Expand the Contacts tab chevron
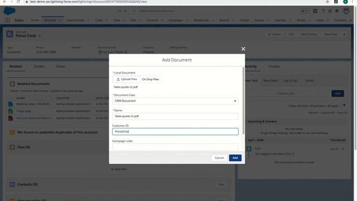The image size is (357, 201). coord(162,20)
